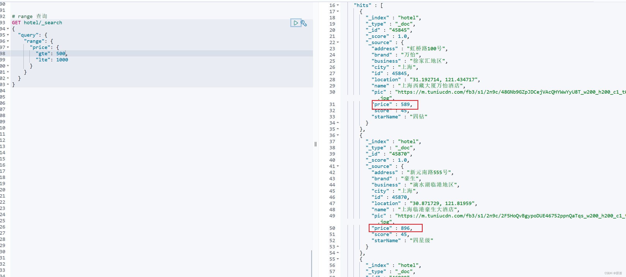The height and width of the screenshot is (277, 626).
Task: Click the "starName" : "四钻" line
Action: pyautogui.click(x=399, y=117)
